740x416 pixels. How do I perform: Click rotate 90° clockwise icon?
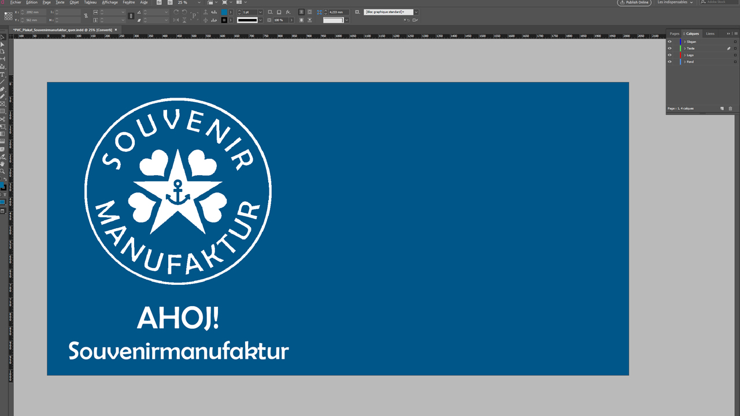(176, 12)
